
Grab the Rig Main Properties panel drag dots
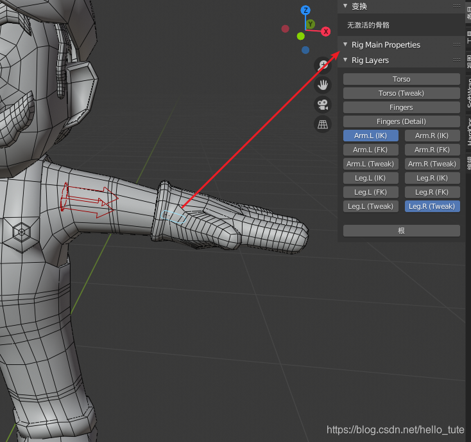pyautogui.click(x=457, y=45)
